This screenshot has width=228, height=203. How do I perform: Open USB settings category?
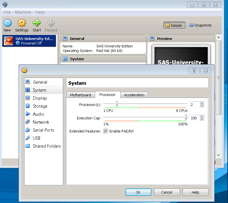click(x=44, y=138)
